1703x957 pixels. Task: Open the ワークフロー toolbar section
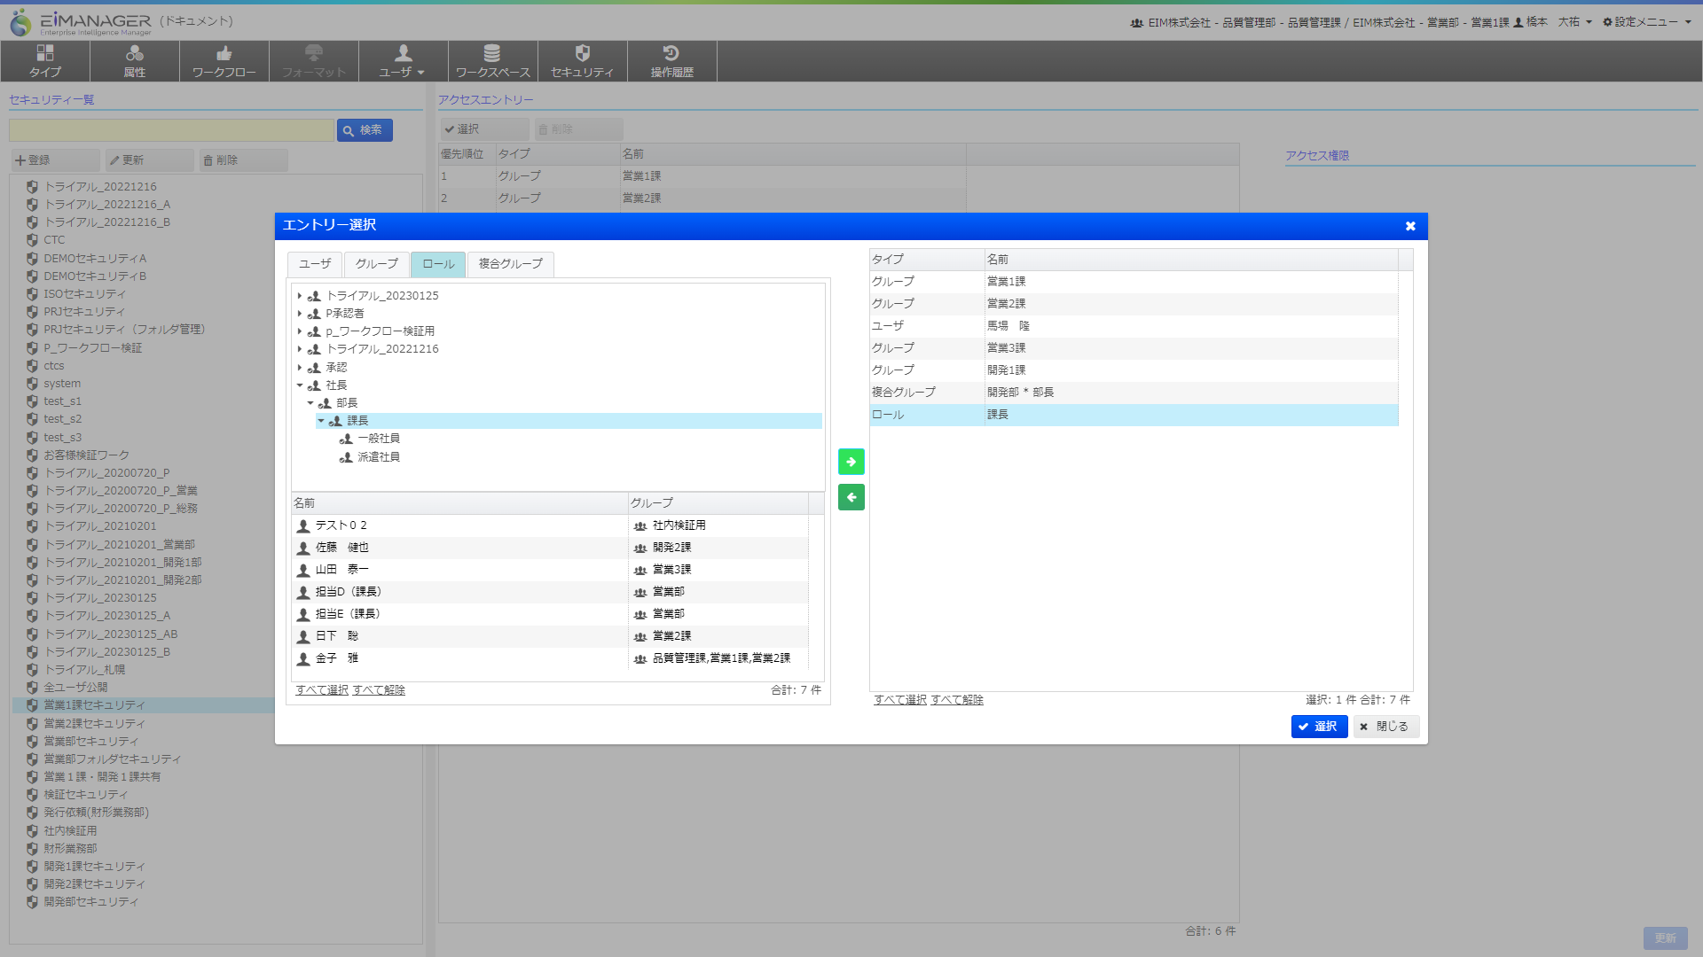point(224,61)
